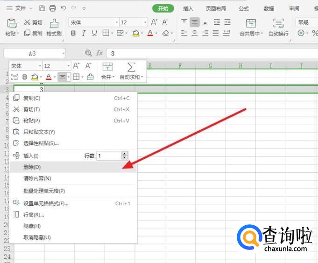Image resolution: width=318 pixels, height=263 pixels.
Task: Align text to top in ribbon
Action: tap(184, 22)
